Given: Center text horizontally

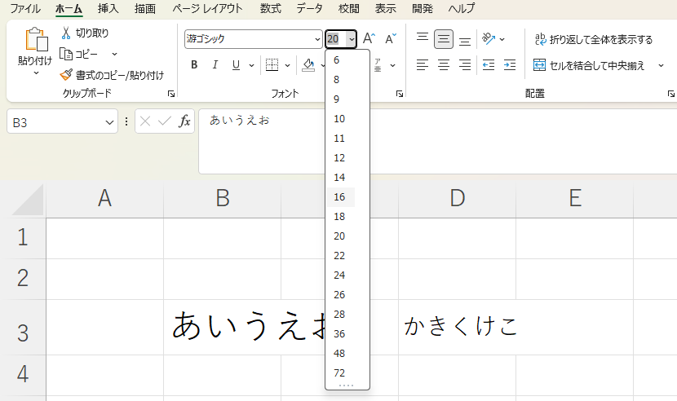Looking at the screenshot, I should (444, 65).
